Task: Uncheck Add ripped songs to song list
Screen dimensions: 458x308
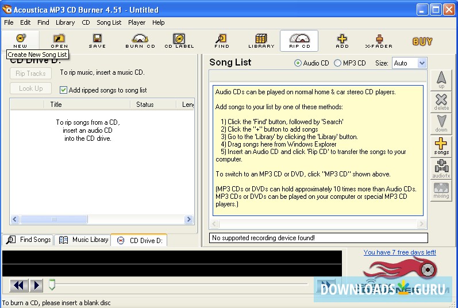Action: [x=63, y=90]
